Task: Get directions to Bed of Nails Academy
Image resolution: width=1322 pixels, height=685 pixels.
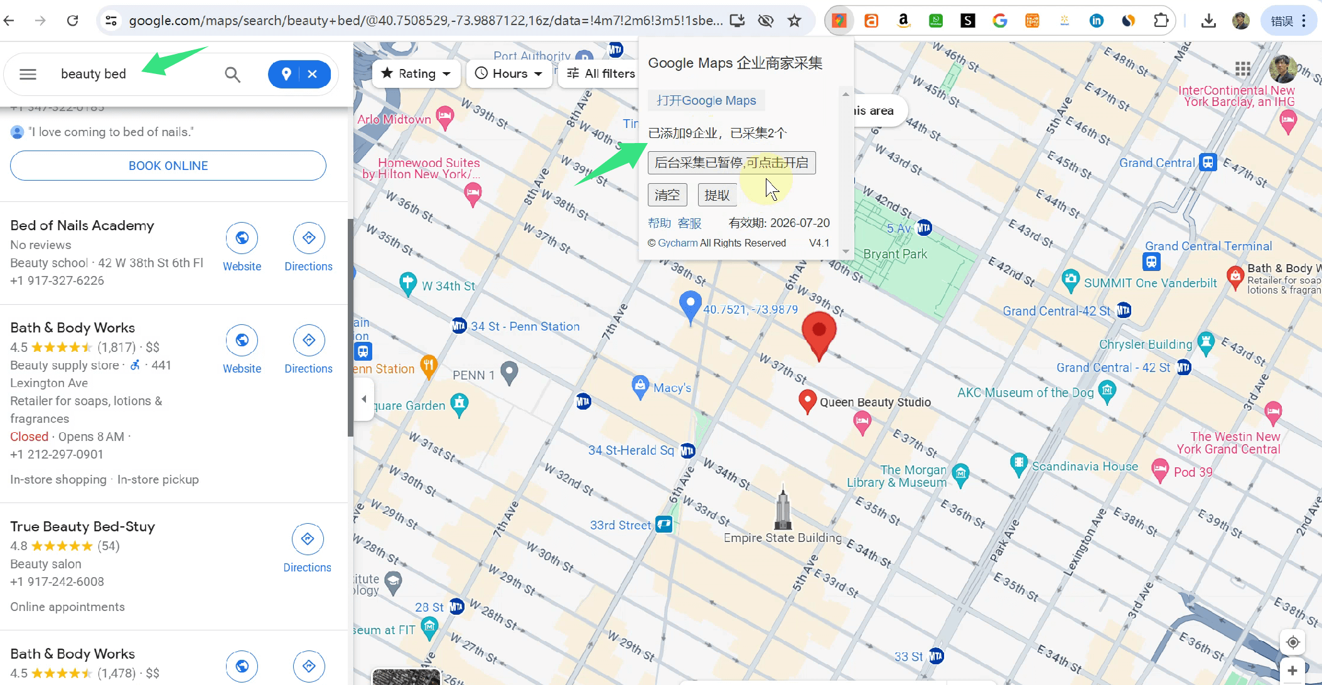Action: (308, 238)
